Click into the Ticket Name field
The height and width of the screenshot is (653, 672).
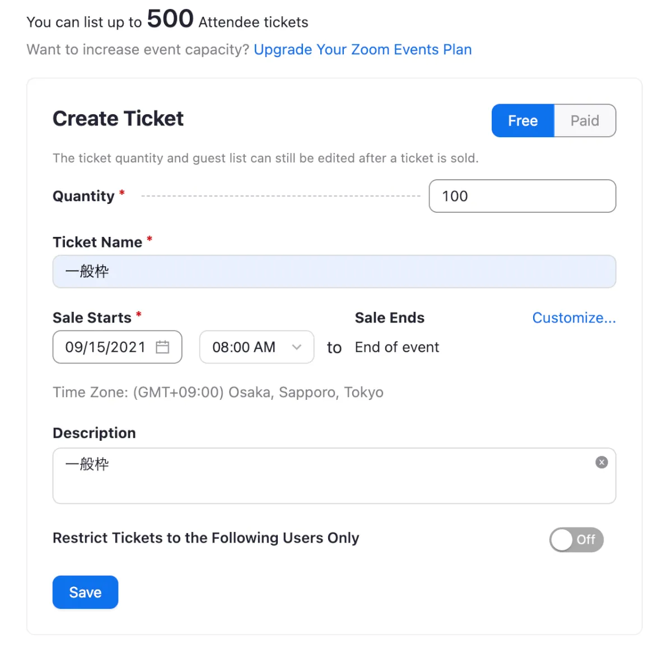pos(334,272)
